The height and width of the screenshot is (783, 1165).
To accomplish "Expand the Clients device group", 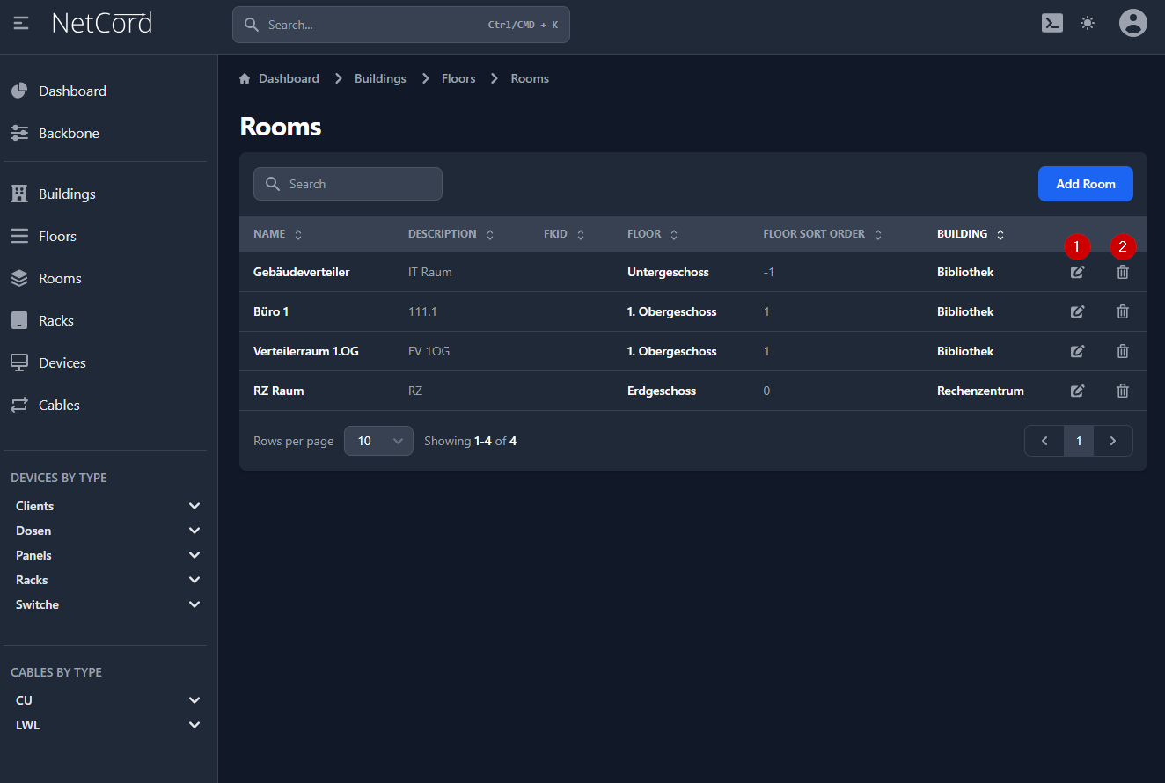I will pos(194,506).
